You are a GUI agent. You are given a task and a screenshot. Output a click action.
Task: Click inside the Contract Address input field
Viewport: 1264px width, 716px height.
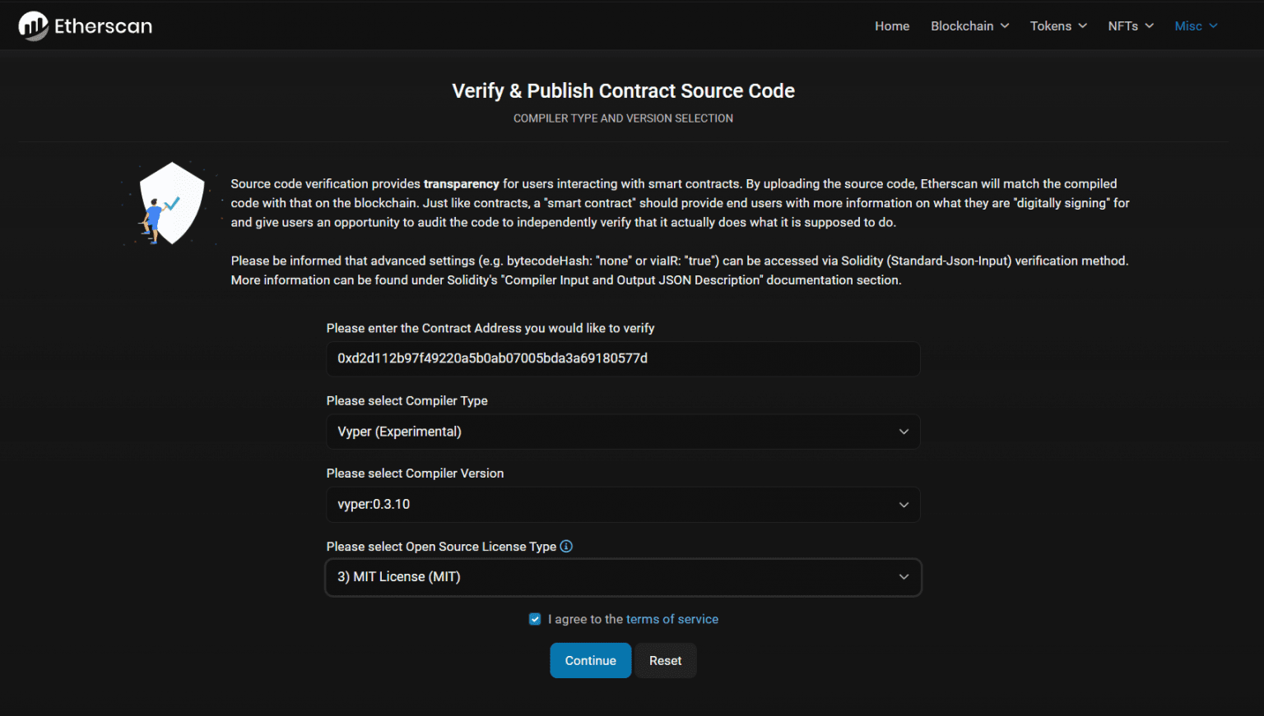tap(623, 359)
